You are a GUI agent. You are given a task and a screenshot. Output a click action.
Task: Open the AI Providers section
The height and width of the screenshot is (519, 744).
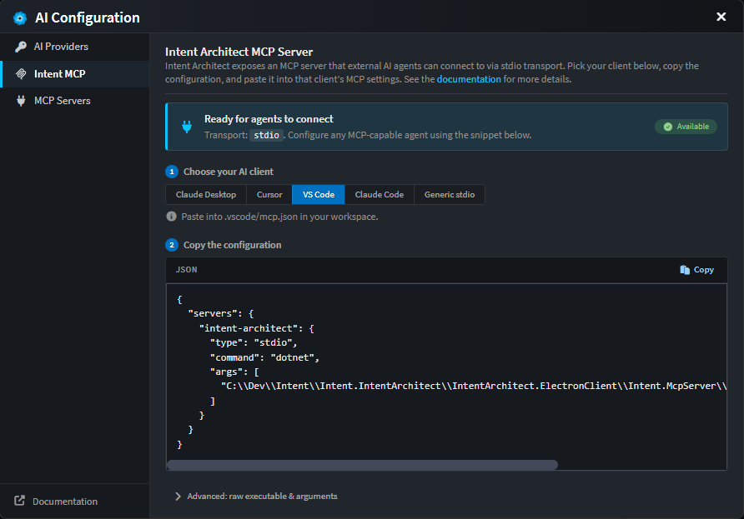click(x=75, y=47)
